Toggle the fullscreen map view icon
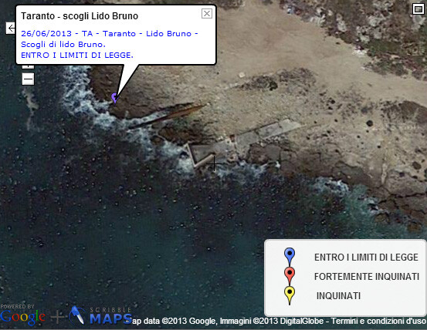This screenshot has width=427, height=330. (x=418, y=9)
